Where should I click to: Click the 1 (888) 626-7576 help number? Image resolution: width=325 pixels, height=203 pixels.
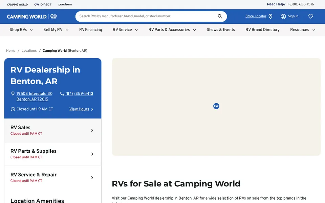[x=301, y=4]
